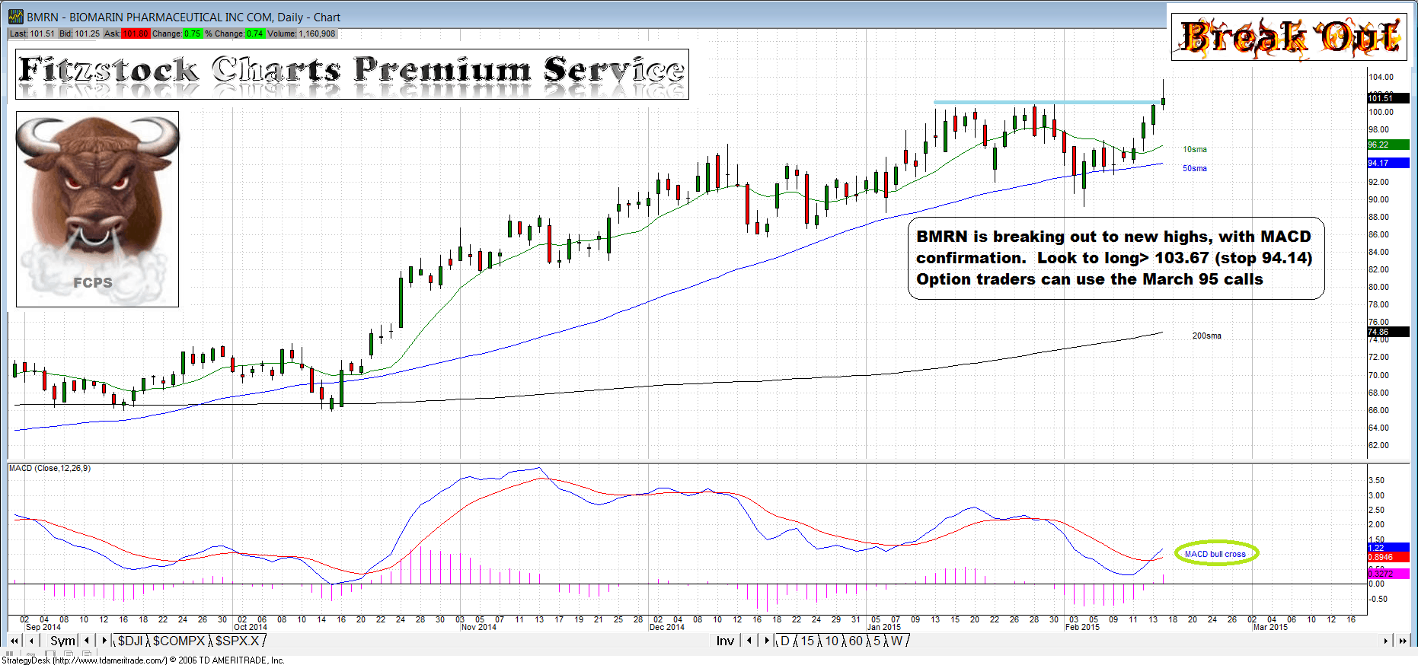Select the 15 minute interval tab
The height and width of the screenshot is (665, 1418).
point(806,641)
